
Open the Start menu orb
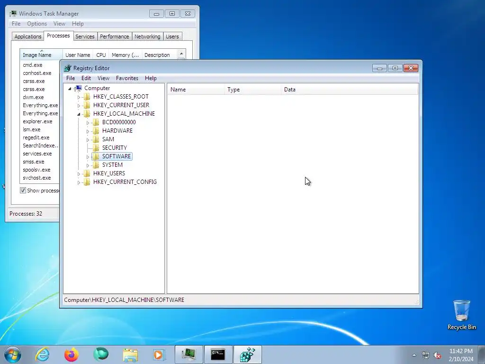click(12, 355)
